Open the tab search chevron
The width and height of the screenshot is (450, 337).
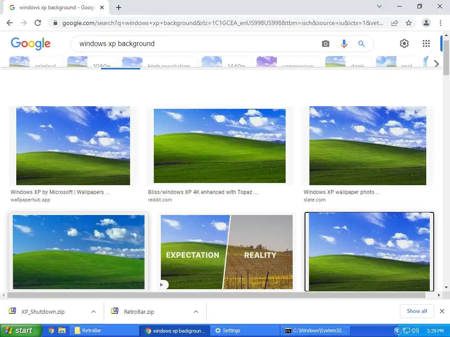pyautogui.click(x=379, y=6)
